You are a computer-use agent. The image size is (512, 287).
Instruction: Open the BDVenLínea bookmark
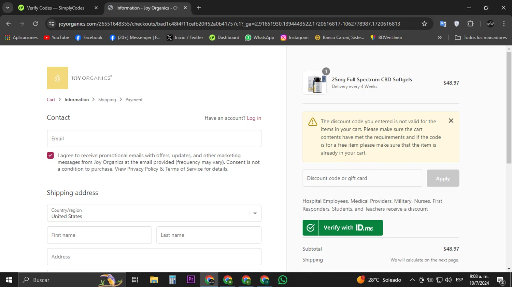click(x=386, y=37)
